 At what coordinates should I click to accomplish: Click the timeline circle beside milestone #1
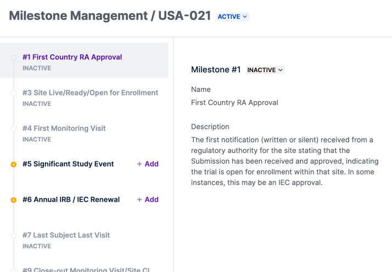point(14,58)
